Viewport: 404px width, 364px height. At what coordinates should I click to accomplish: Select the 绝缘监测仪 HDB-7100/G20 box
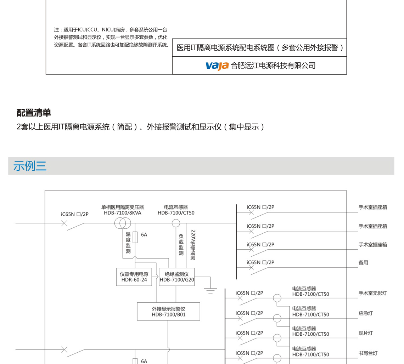(176, 277)
